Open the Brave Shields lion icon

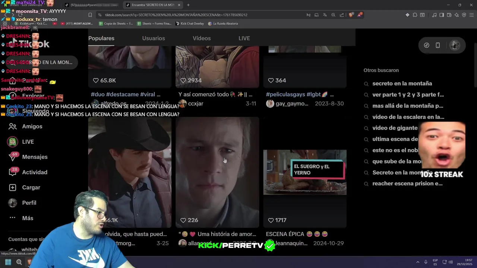tap(351, 15)
